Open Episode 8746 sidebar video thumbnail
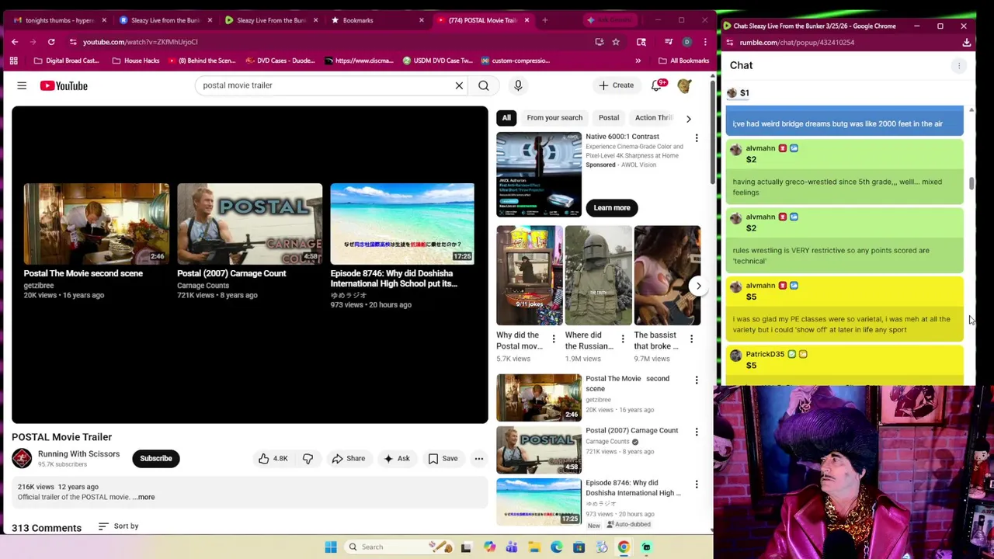Screen dimensions: 994x559 pos(539,502)
